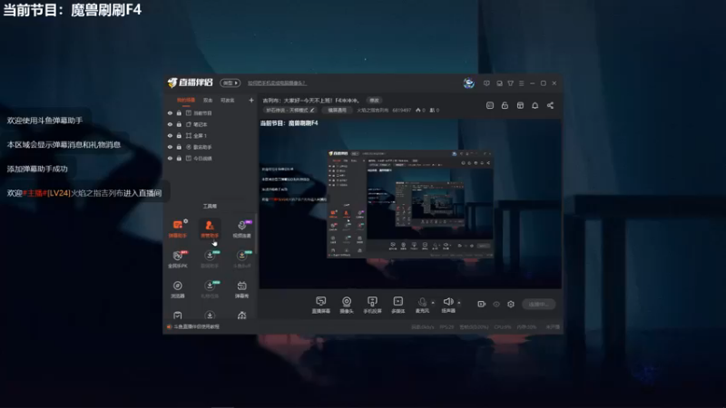The image size is (726, 408).
Task: Toggle visibility of the fourth source row
Action: [x=170, y=147]
